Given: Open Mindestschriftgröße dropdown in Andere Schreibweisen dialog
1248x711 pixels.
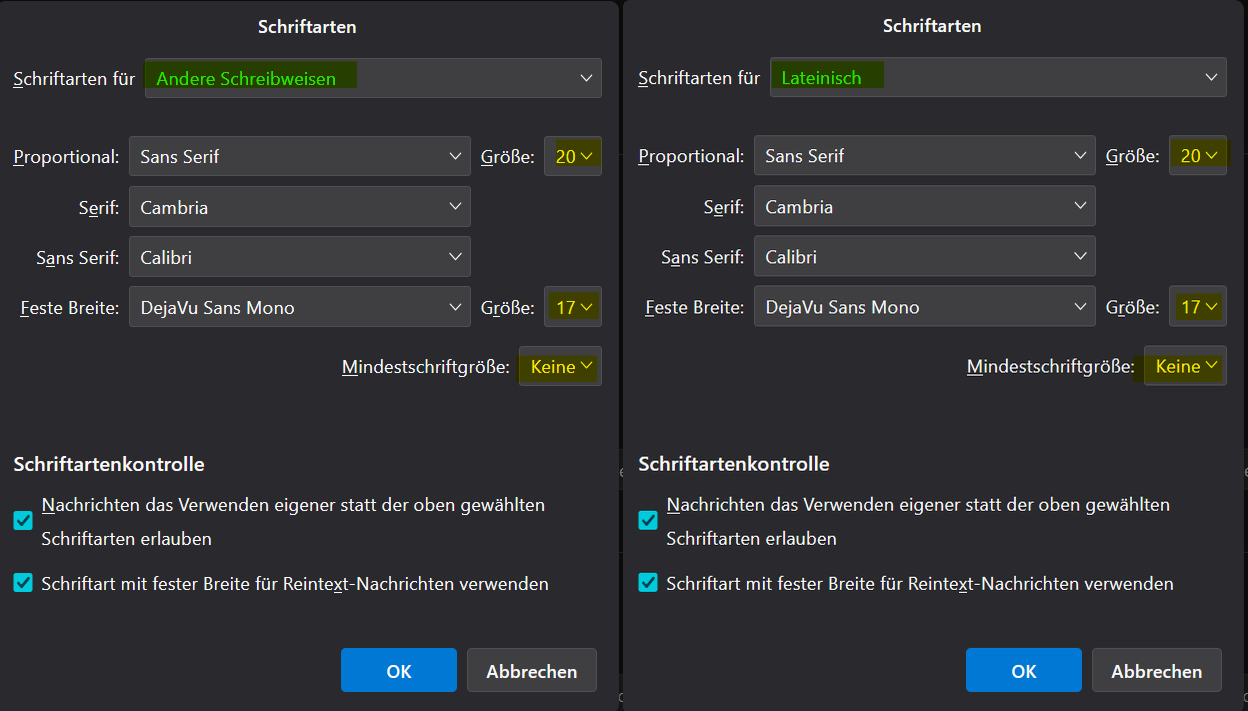Looking at the screenshot, I should pyautogui.click(x=560, y=367).
